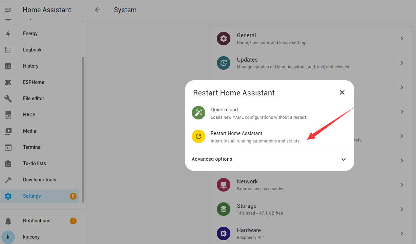
Task: Click the green Quick reload wand icon
Action: [199, 113]
